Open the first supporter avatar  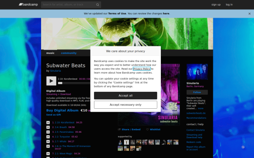click(x=120, y=142)
